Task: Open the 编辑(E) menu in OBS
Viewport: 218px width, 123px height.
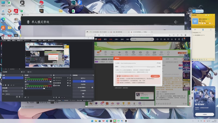Action: point(9,40)
